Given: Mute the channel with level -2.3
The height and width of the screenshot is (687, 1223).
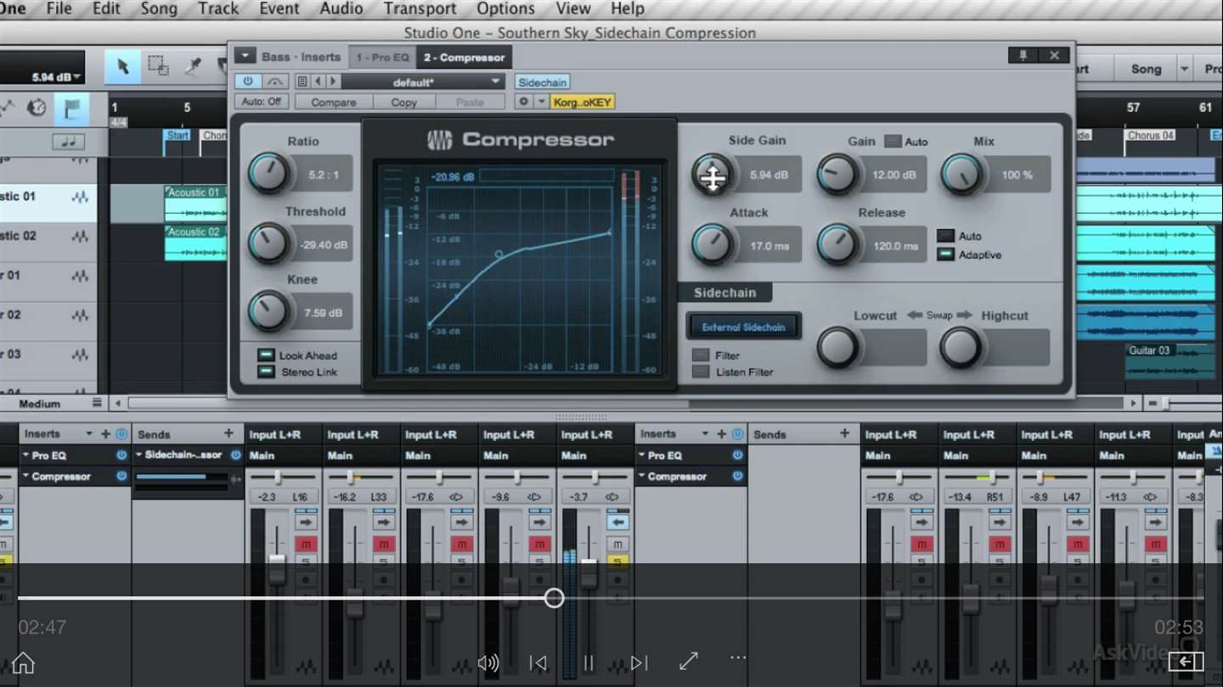Looking at the screenshot, I should (305, 544).
